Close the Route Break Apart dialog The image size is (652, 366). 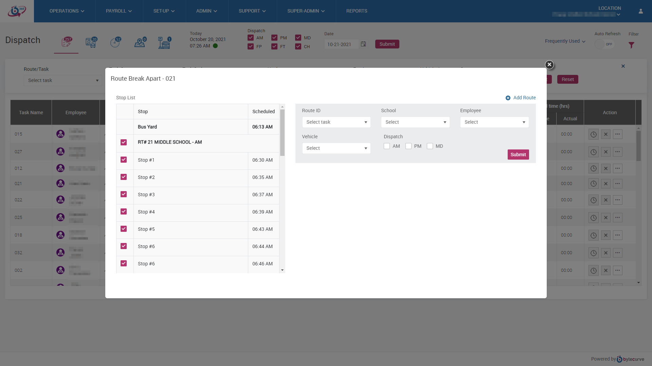pos(549,64)
